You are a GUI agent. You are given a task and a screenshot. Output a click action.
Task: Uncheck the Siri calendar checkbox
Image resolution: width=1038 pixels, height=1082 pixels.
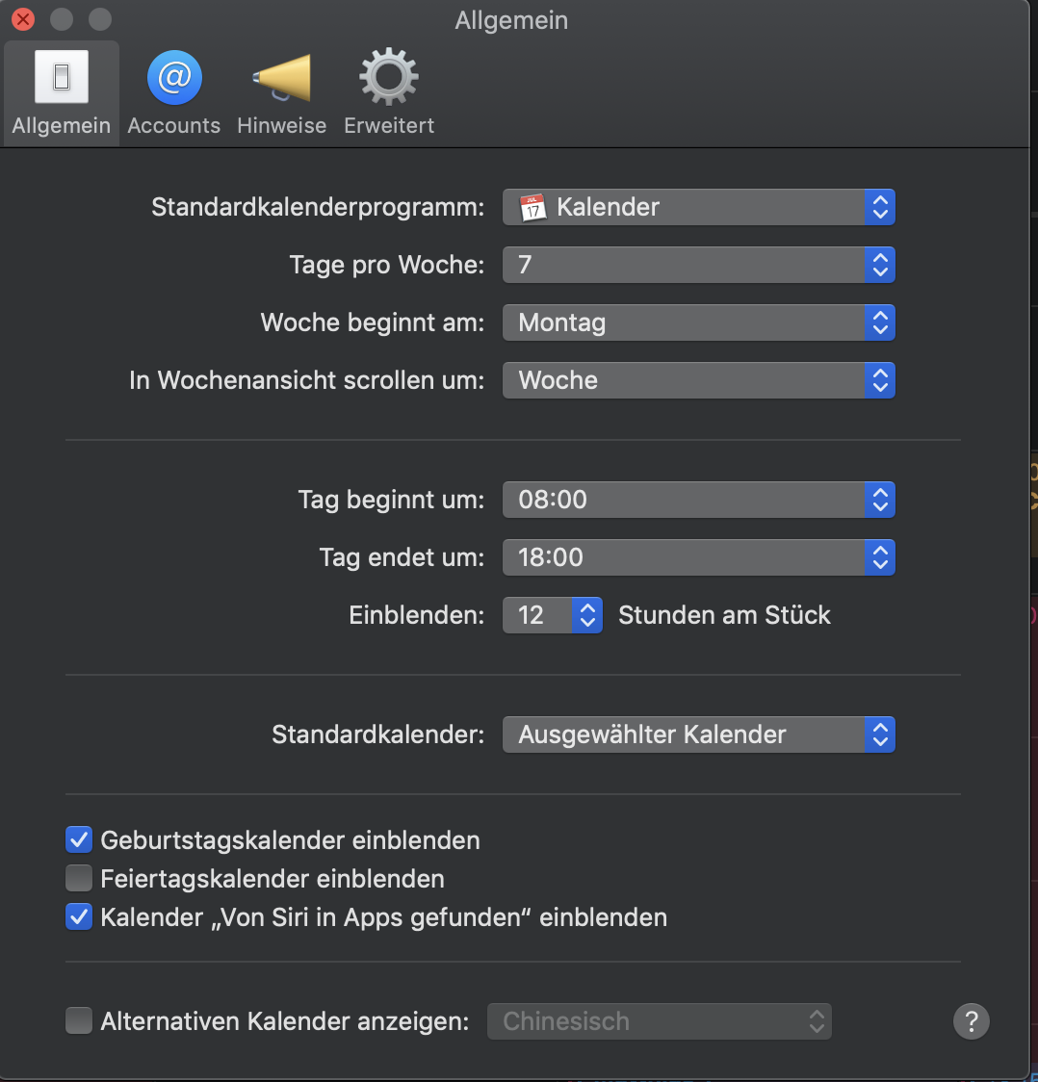pos(78,916)
